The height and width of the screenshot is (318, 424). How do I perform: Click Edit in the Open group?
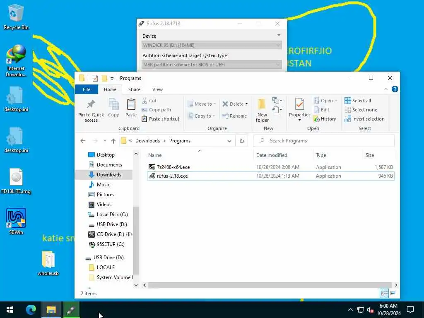321,110
